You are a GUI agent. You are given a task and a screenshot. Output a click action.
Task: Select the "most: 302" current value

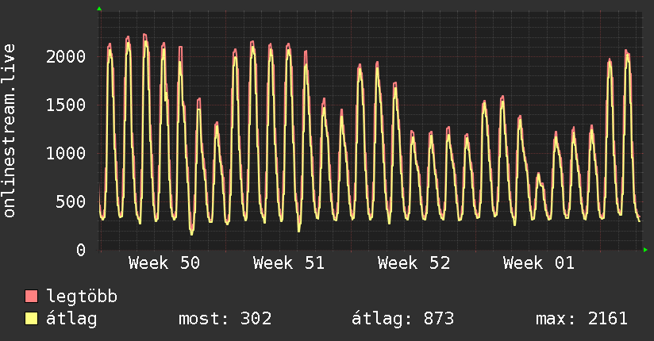(226, 320)
